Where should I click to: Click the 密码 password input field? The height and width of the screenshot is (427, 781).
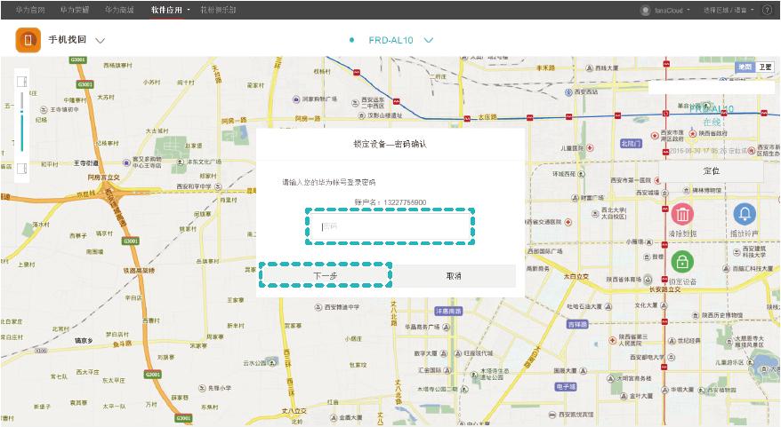pos(390,226)
